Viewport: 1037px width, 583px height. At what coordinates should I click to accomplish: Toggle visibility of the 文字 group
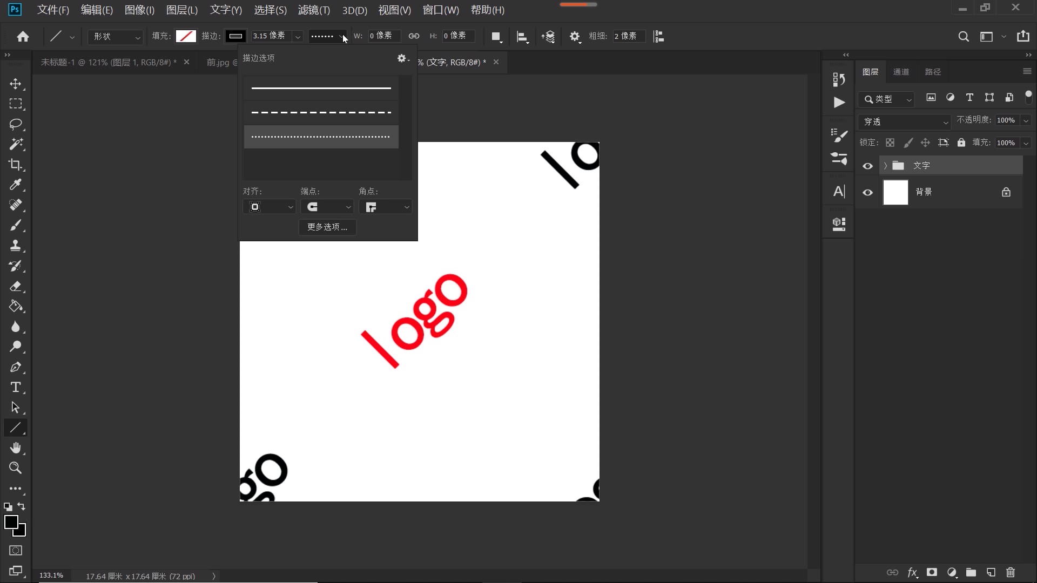click(x=867, y=166)
